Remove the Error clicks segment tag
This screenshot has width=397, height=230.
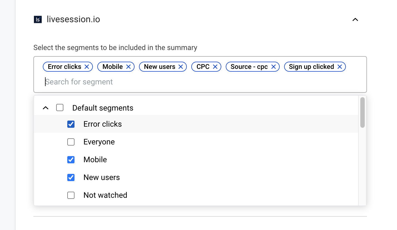[x=87, y=66]
